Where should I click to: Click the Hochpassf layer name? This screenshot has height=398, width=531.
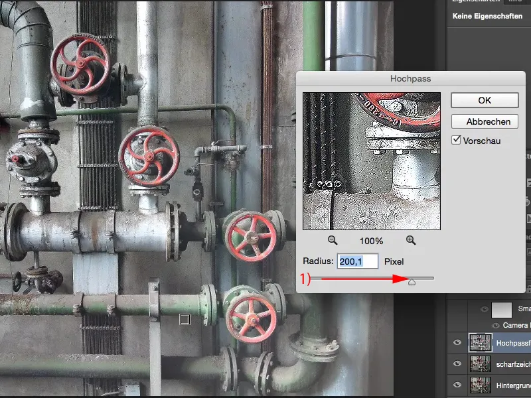[x=513, y=343]
